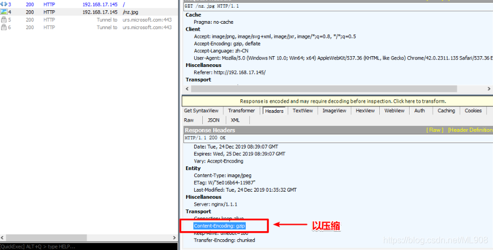Select the Pragma: no-cache header
Image resolution: width=493 pixels, height=250 pixels.
(x=214, y=22)
